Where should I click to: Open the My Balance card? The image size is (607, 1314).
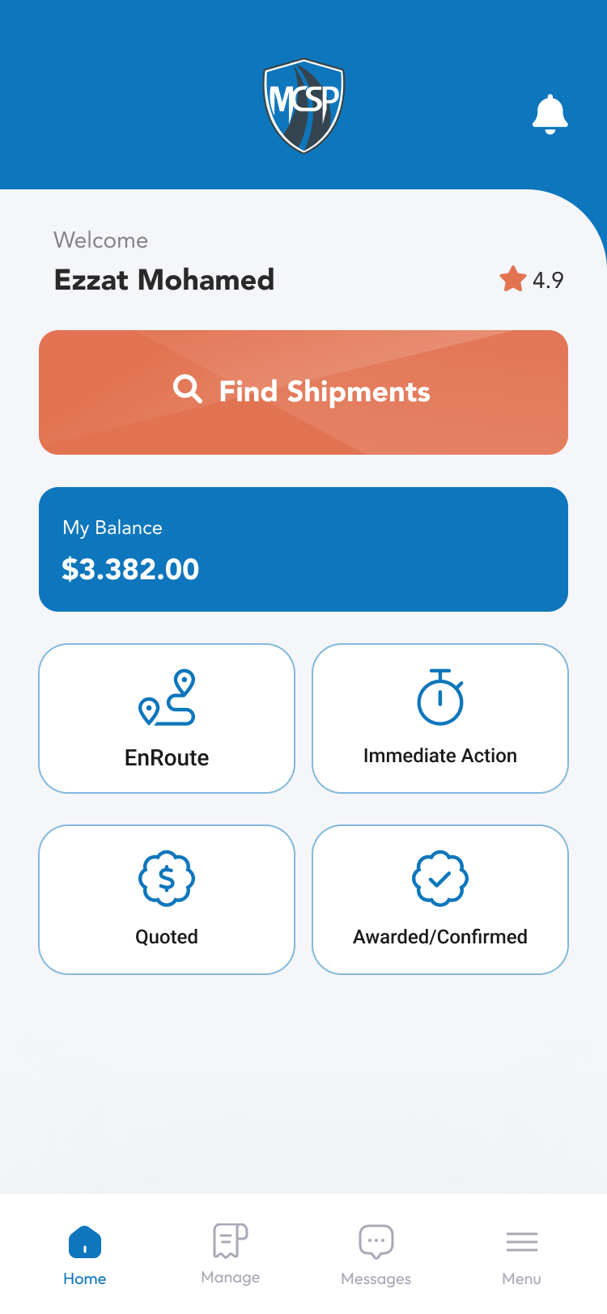click(x=303, y=549)
